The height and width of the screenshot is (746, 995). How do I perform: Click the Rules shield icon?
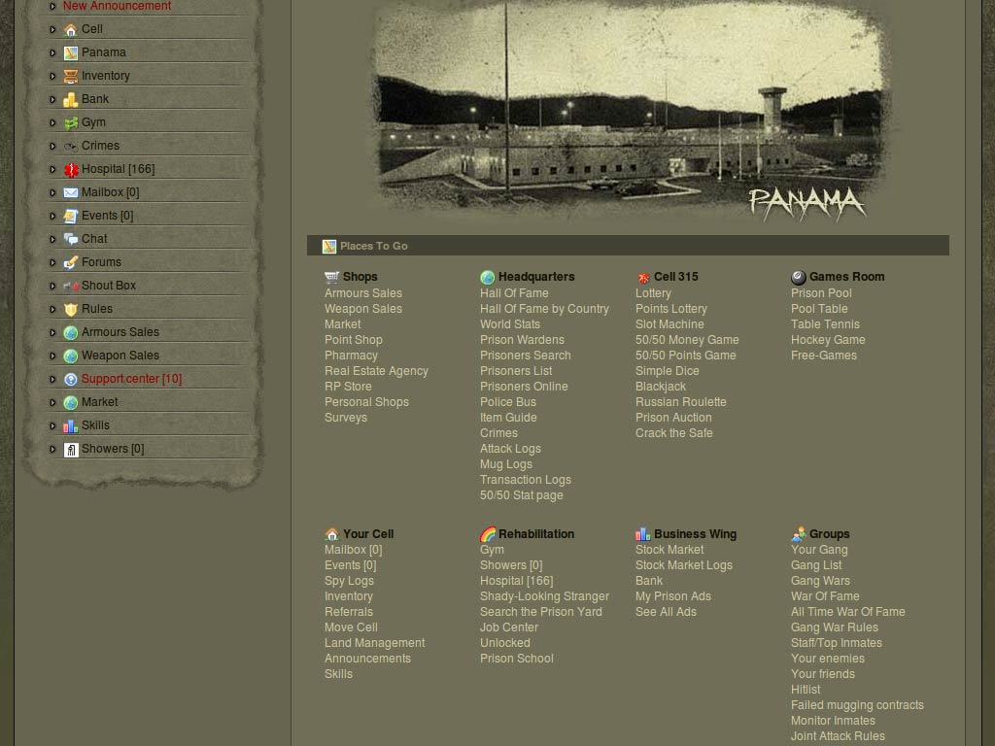click(70, 310)
